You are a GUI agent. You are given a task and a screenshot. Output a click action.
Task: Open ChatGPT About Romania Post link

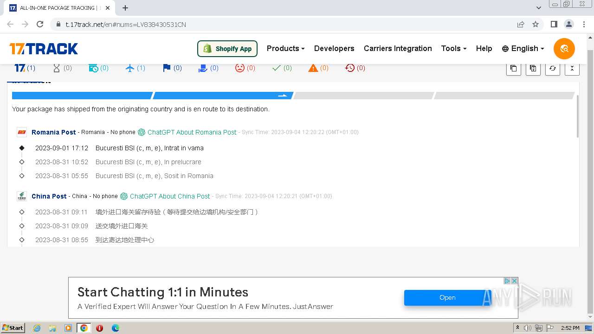(x=187, y=132)
